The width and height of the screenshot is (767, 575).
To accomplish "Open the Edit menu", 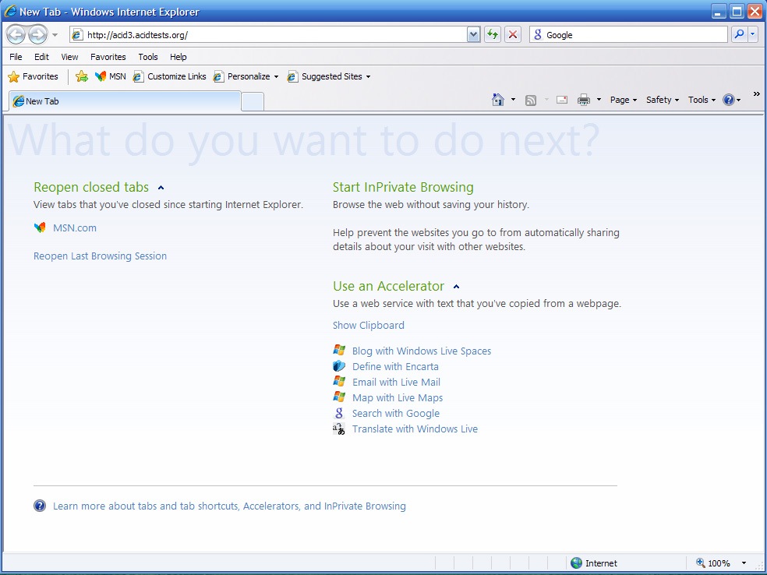I will pos(41,57).
